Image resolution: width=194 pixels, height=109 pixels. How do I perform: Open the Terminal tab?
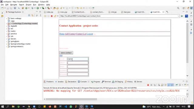tap(106, 81)
